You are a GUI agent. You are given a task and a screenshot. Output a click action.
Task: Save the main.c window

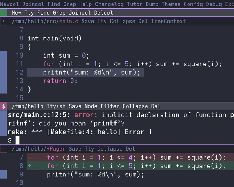88,21
